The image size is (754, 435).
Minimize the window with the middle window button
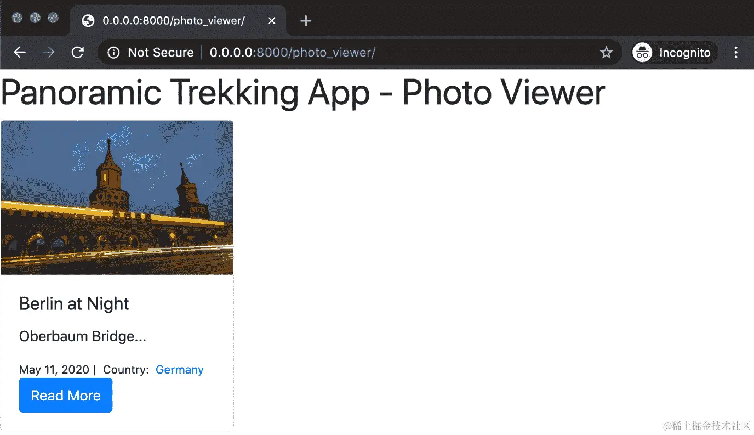(x=35, y=18)
